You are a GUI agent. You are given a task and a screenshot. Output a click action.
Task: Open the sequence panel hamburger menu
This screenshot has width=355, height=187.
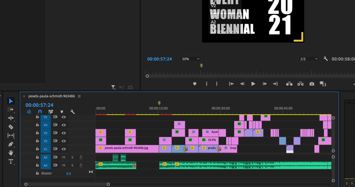79,96
